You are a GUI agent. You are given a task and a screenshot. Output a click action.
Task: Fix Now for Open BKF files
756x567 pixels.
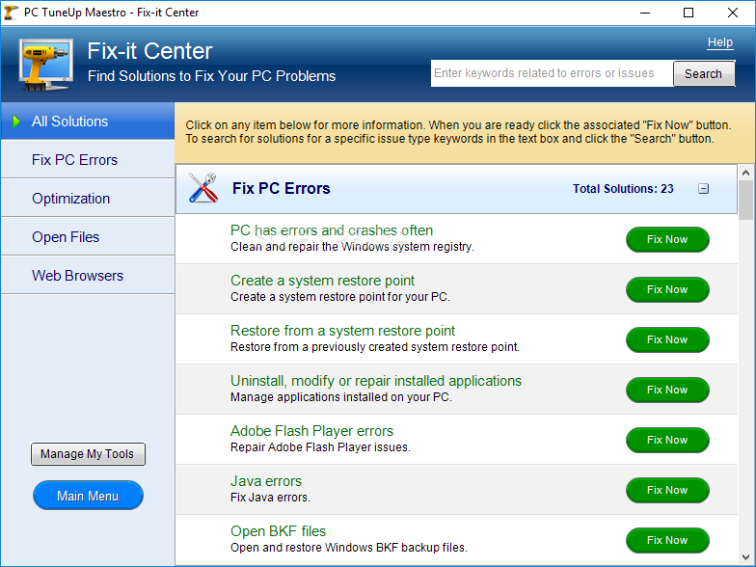[667, 540]
